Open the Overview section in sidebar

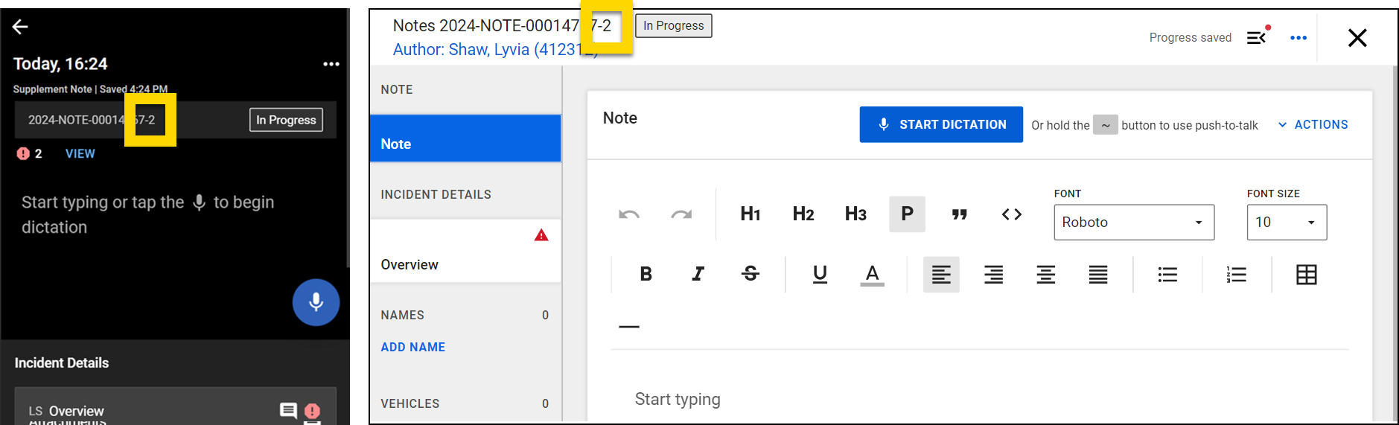[x=465, y=263]
